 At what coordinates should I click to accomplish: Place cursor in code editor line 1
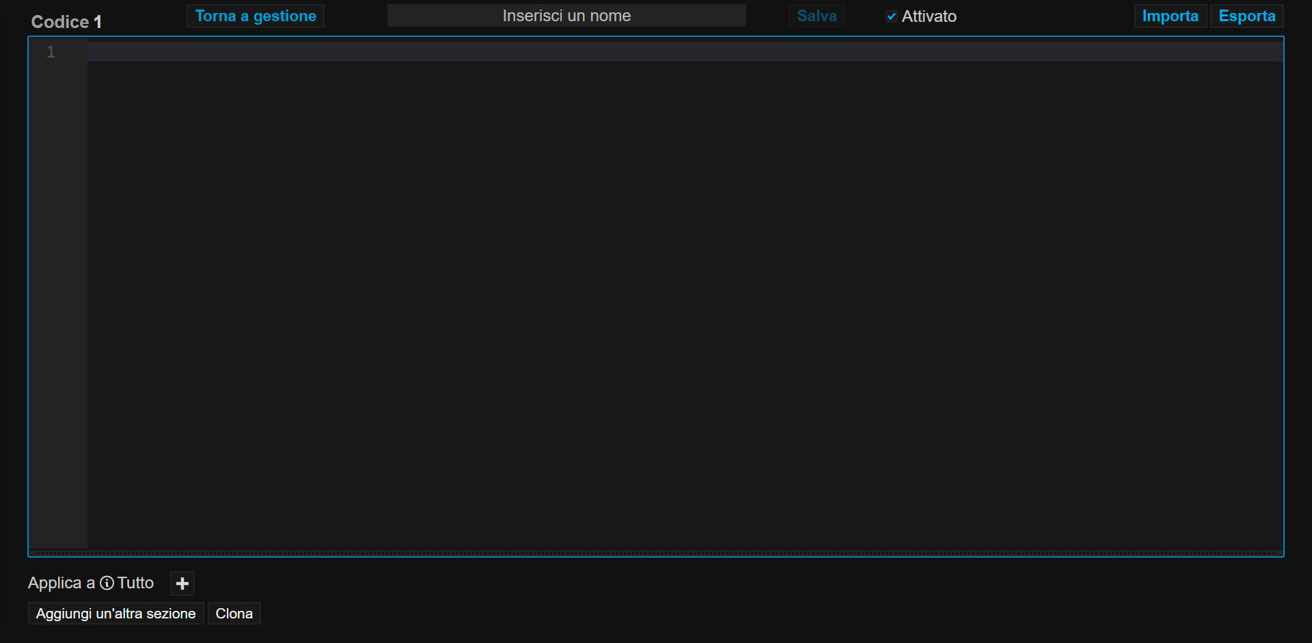pyautogui.click(x=685, y=52)
